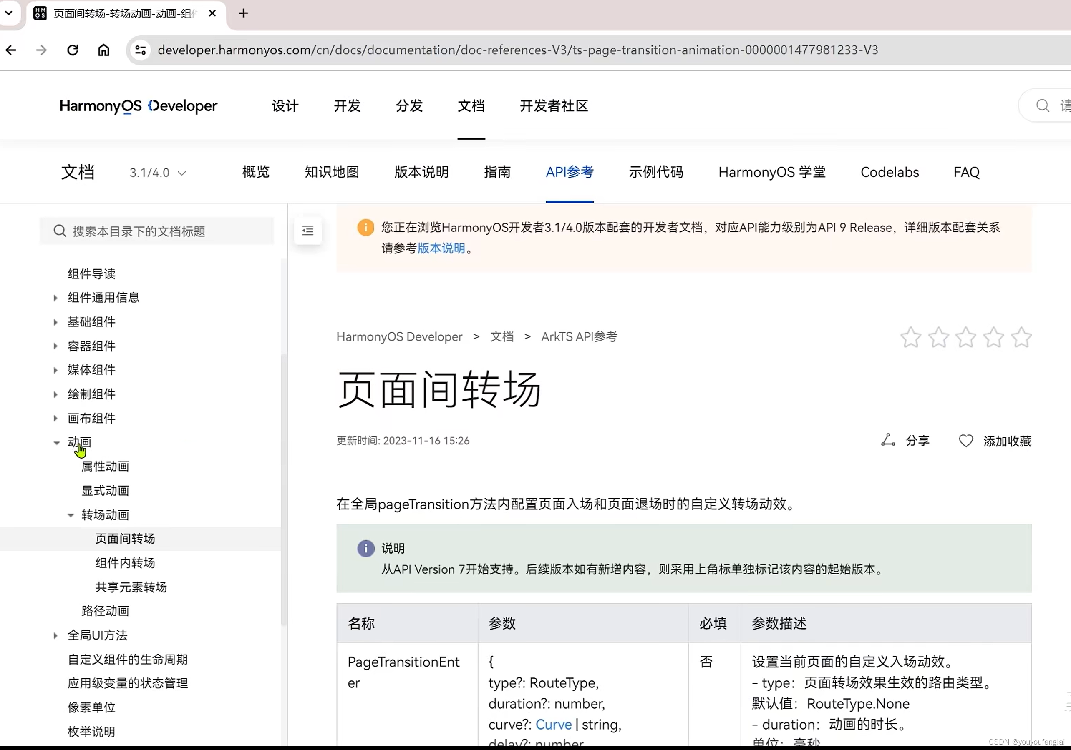This screenshot has height=750, width=1071.
Task: Open 路径动画 in the sidebar
Action: point(106,611)
